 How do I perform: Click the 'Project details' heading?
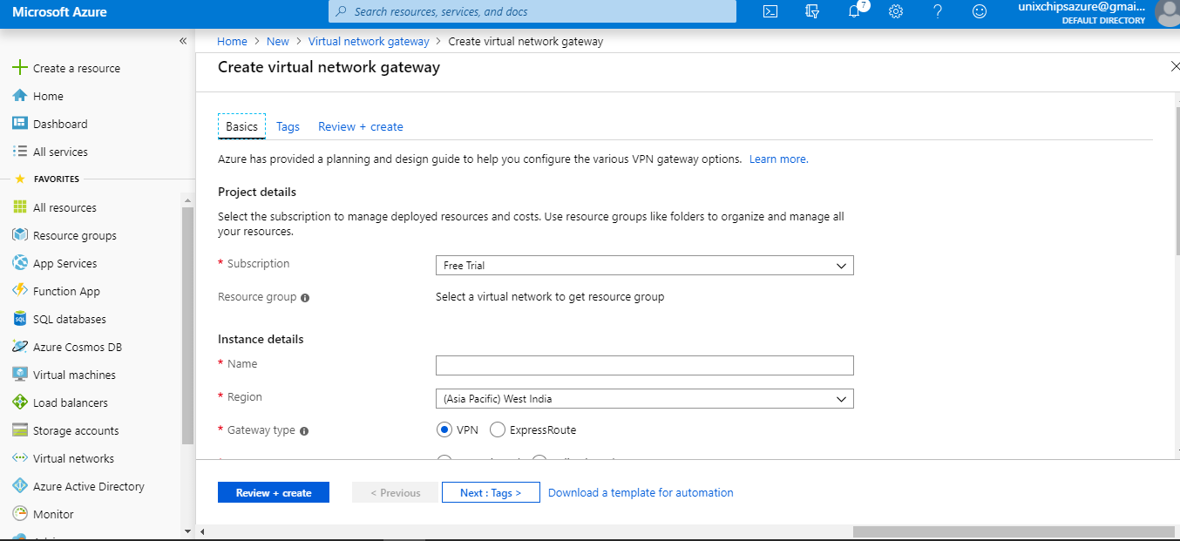[257, 192]
